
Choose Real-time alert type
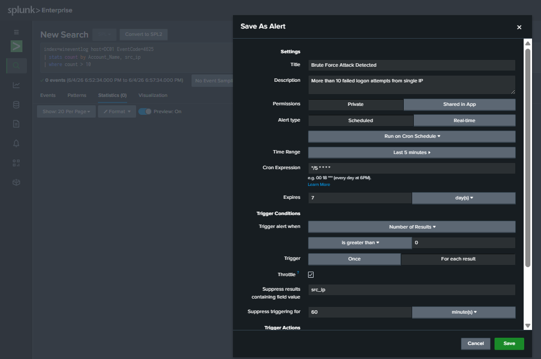(x=464, y=120)
